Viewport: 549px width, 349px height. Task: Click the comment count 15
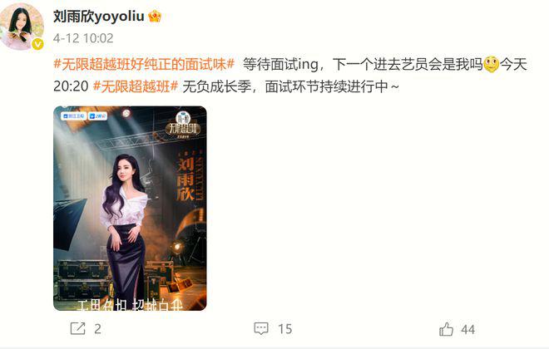(x=284, y=329)
